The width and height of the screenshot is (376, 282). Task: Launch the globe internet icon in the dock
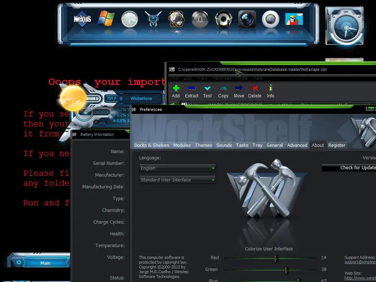(177, 19)
